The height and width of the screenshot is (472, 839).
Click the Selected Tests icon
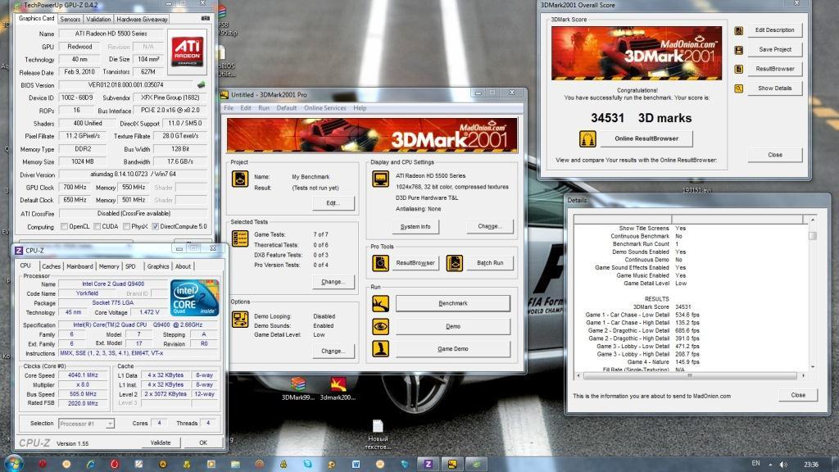click(240, 238)
